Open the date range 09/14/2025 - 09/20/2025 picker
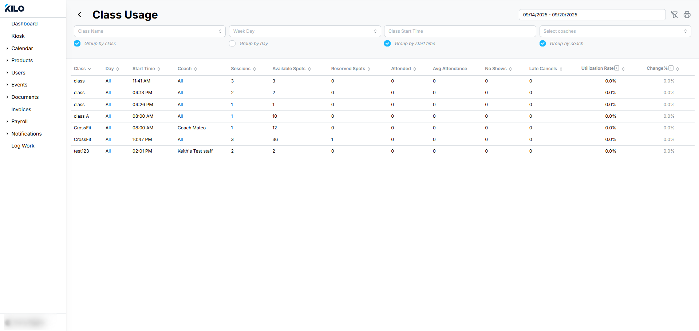The width and height of the screenshot is (699, 331). (x=592, y=15)
